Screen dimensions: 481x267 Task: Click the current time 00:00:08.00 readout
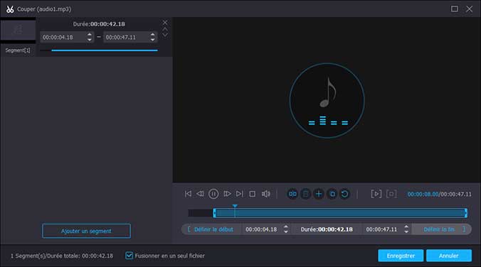pyautogui.click(x=423, y=194)
